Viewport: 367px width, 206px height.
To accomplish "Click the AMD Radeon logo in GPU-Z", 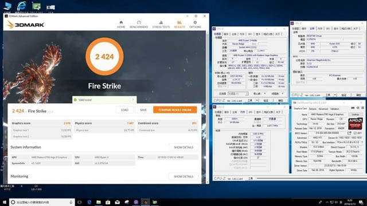I will [356, 124].
